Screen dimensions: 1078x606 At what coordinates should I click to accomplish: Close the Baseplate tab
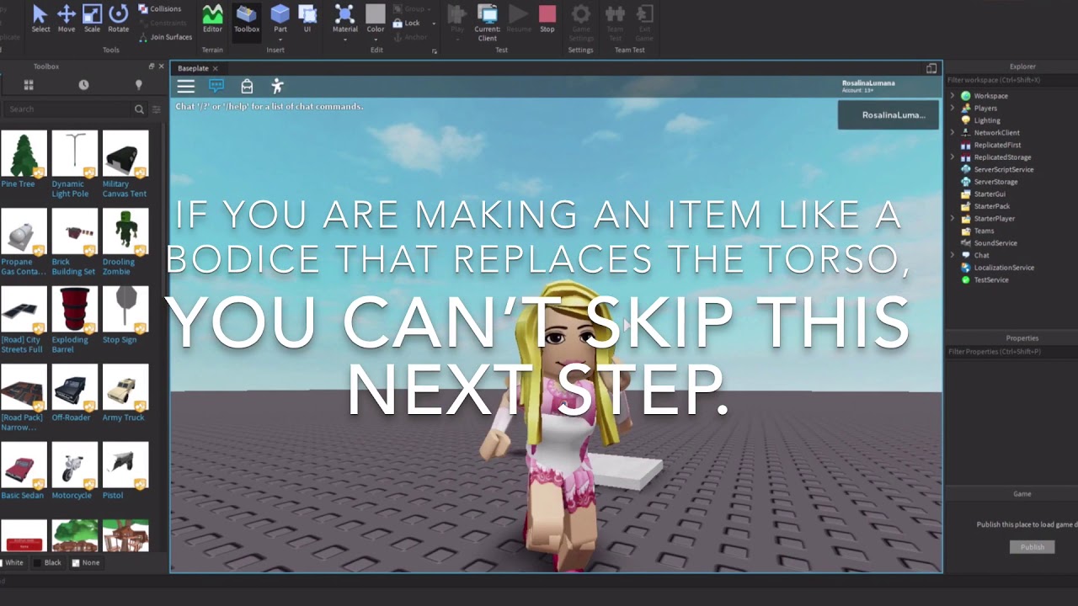216,69
